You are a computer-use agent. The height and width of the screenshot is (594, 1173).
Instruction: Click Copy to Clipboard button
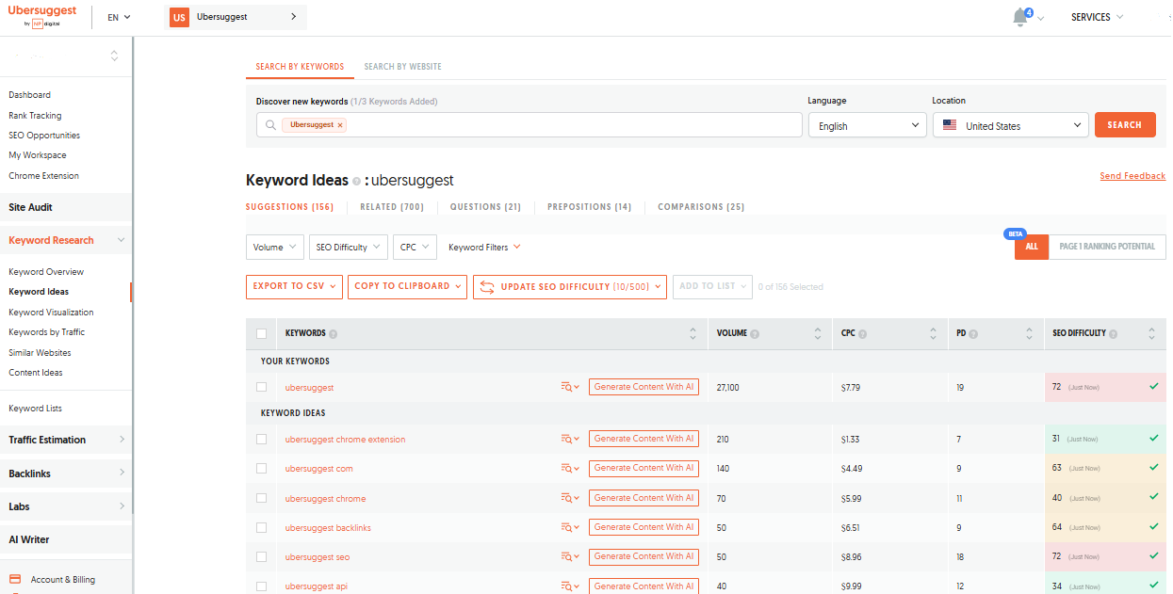(407, 287)
